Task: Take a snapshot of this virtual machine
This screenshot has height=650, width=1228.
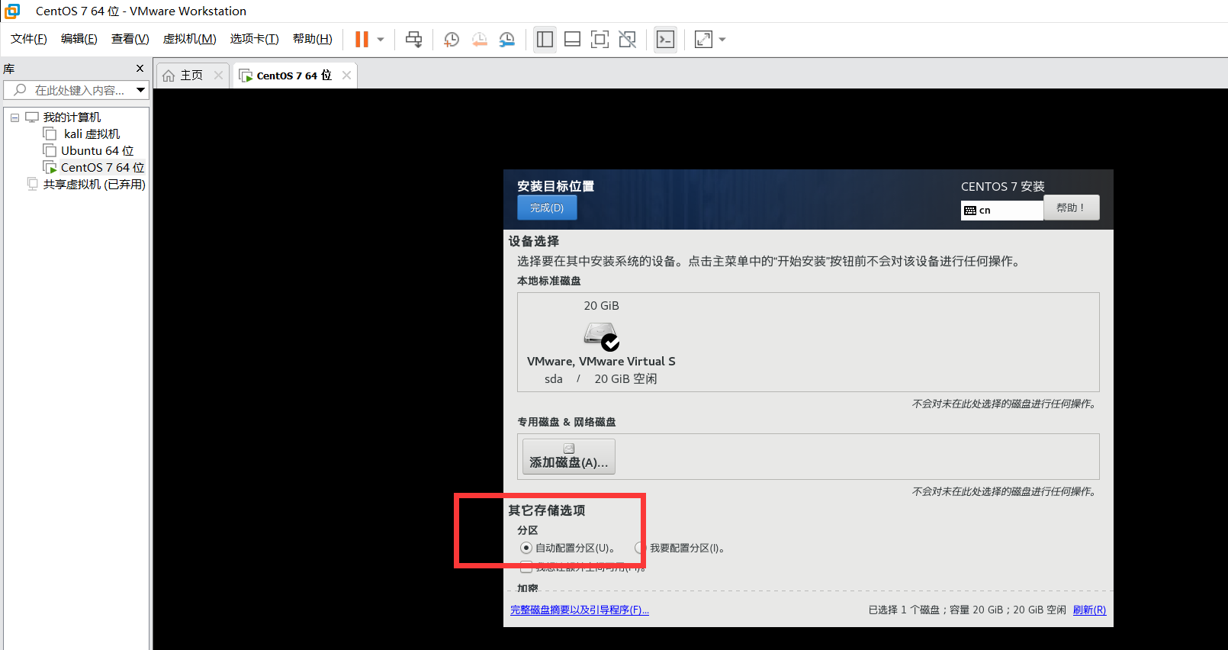Action: tap(452, 40)
